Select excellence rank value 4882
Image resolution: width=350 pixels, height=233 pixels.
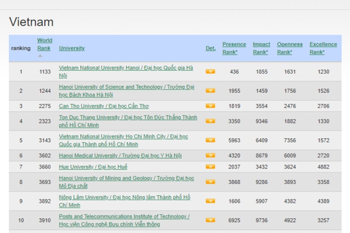click(323, 167)
